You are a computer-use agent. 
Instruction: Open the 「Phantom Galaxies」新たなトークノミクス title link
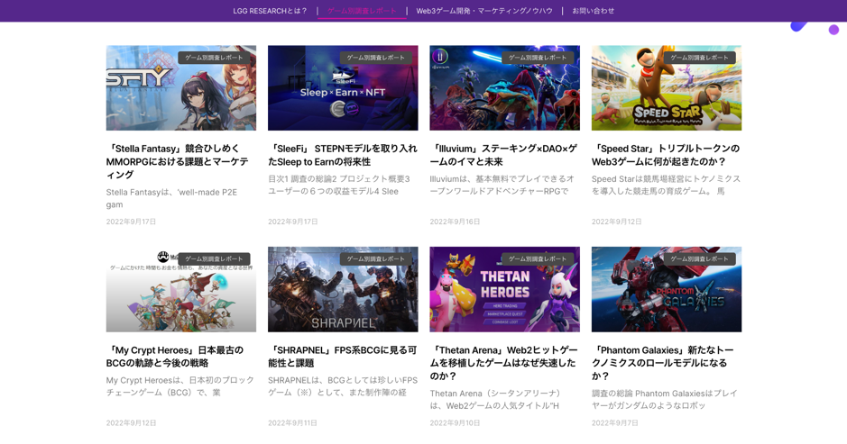point(663,363)
